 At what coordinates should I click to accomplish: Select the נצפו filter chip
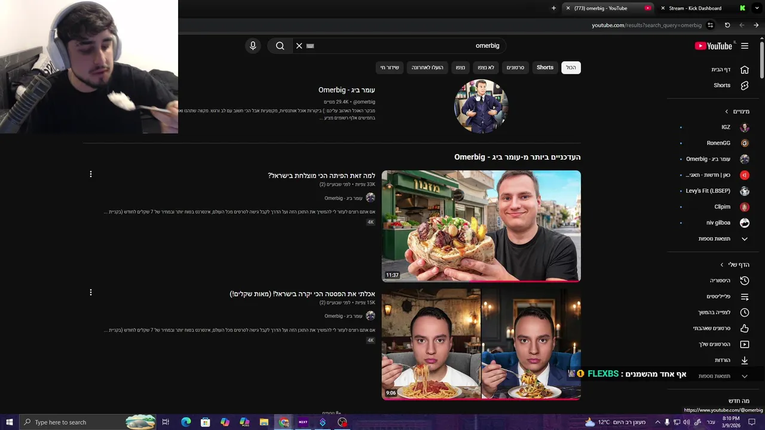coord(460,67)
